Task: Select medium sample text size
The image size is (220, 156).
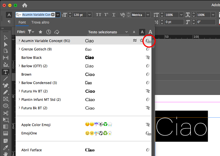Action: (142, 32)
